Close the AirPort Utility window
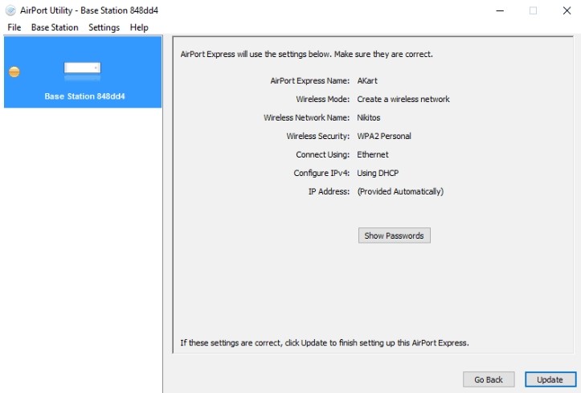 tap(567, 10)
